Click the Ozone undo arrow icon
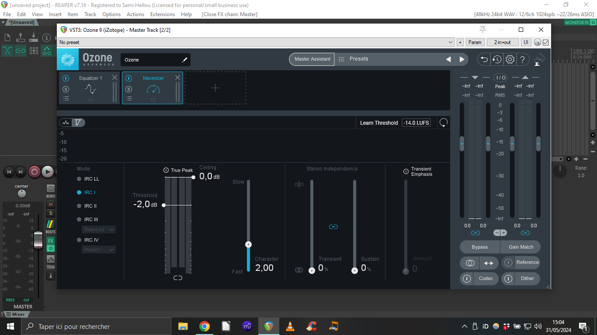 [483, 59]
